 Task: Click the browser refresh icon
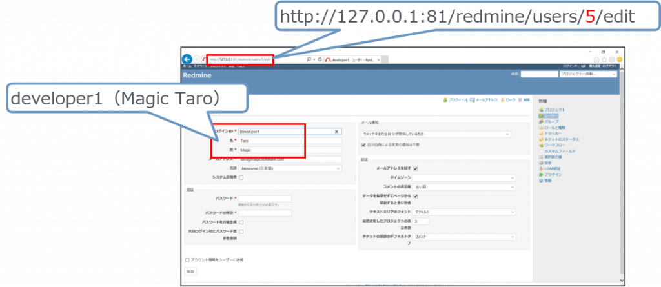320,59
